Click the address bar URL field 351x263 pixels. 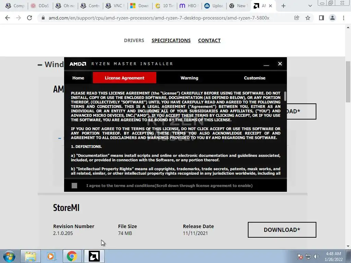pos(159,18)
